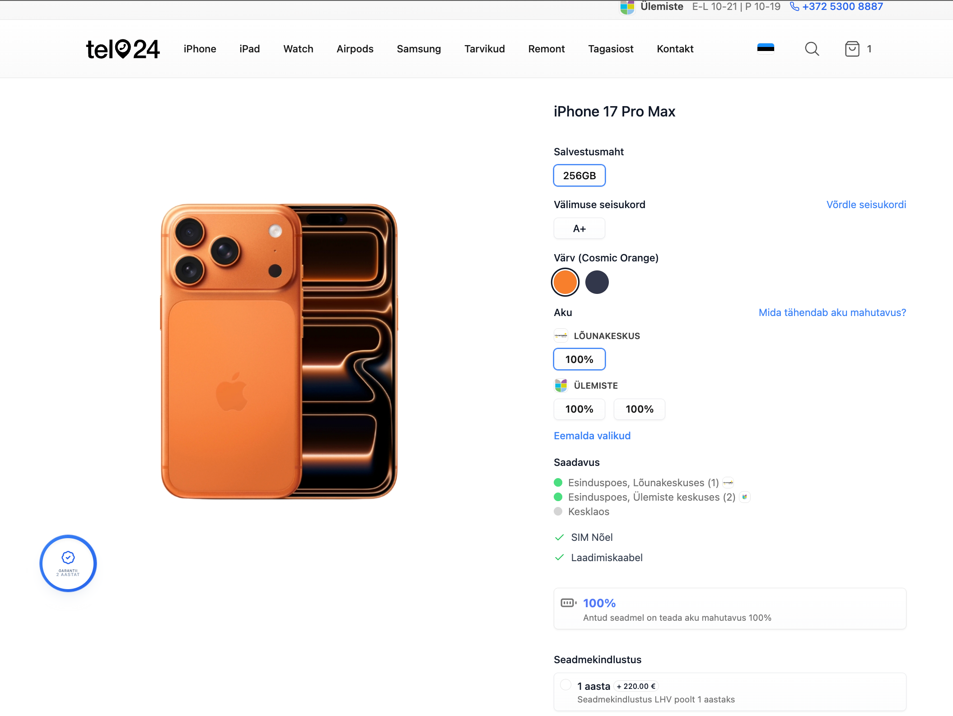Open the Tarvikud menu item
Image resolution: width=953 pixels, height=716 pixels.
click(484, 49)
